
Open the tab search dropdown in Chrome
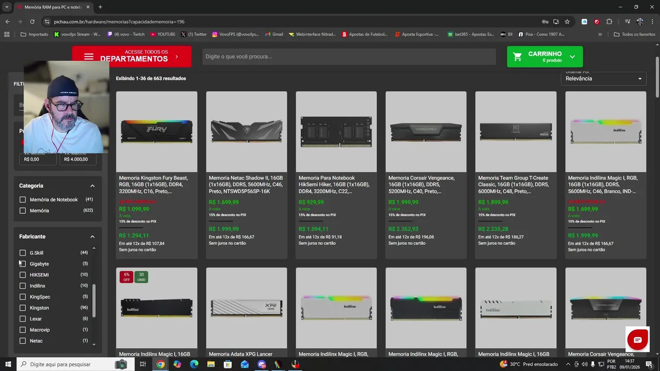7,7
